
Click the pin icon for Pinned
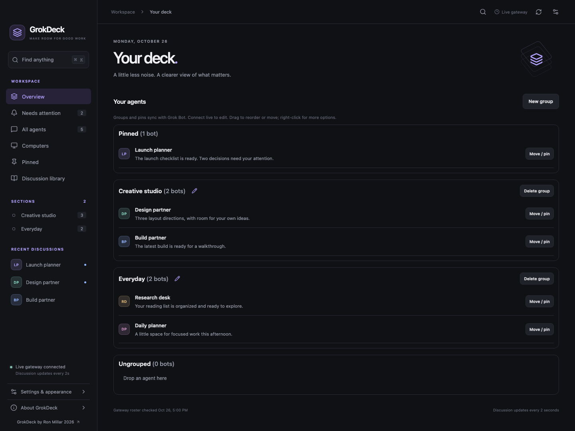(x=14, y=162)
